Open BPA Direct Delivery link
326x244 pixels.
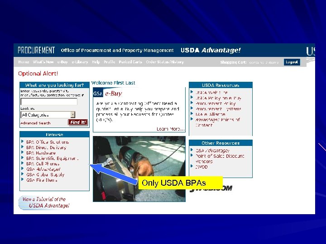(46, 147)
